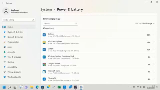This screenshot has height=90, width=160.
Task: Open more options for Google Chrome row
Action: 154,64
